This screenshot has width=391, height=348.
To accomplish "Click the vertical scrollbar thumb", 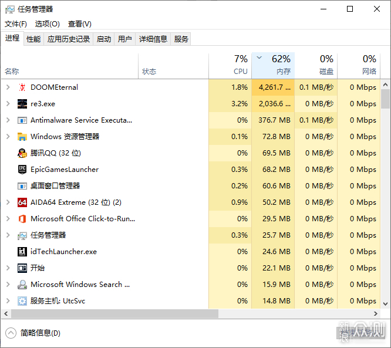I will 386,99.
